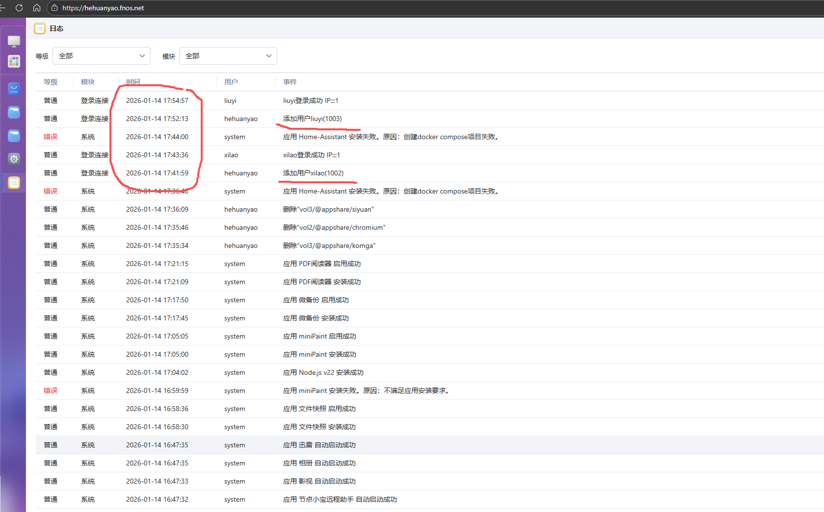Screen dimensions: 824x512
Task: Open the desktop monitor icon in sidebar
Action: pos(14,41)
